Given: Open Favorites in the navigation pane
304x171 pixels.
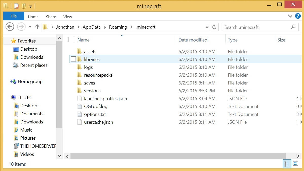Looking at the screenshot, I should [27, 41].
